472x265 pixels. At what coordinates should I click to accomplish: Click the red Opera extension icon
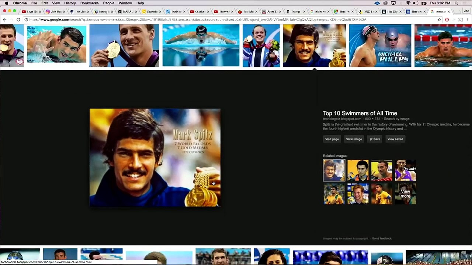447,20
